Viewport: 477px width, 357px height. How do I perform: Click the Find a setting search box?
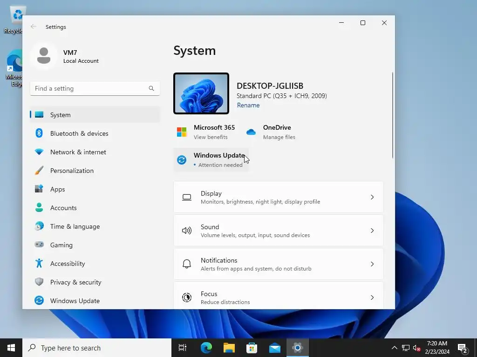coord(95,88)
